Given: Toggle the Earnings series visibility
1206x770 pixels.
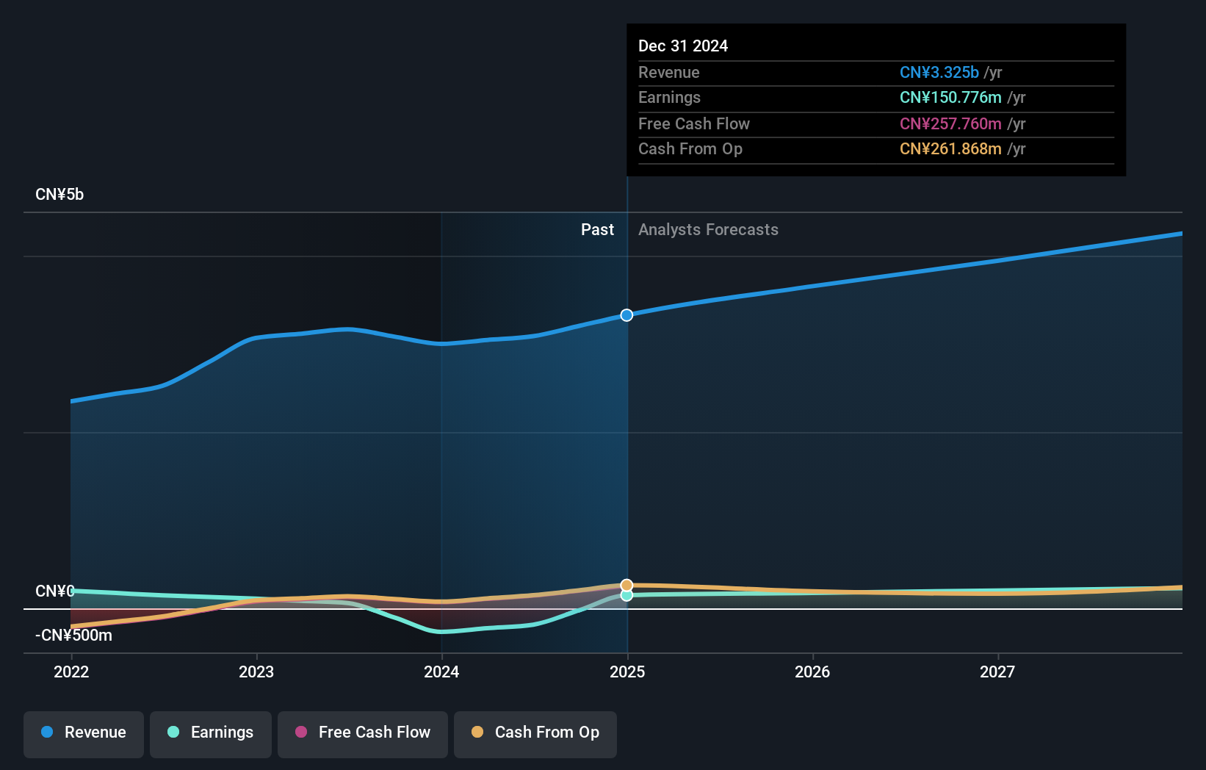Looking at the screenshot, I should tap(210, 733).
